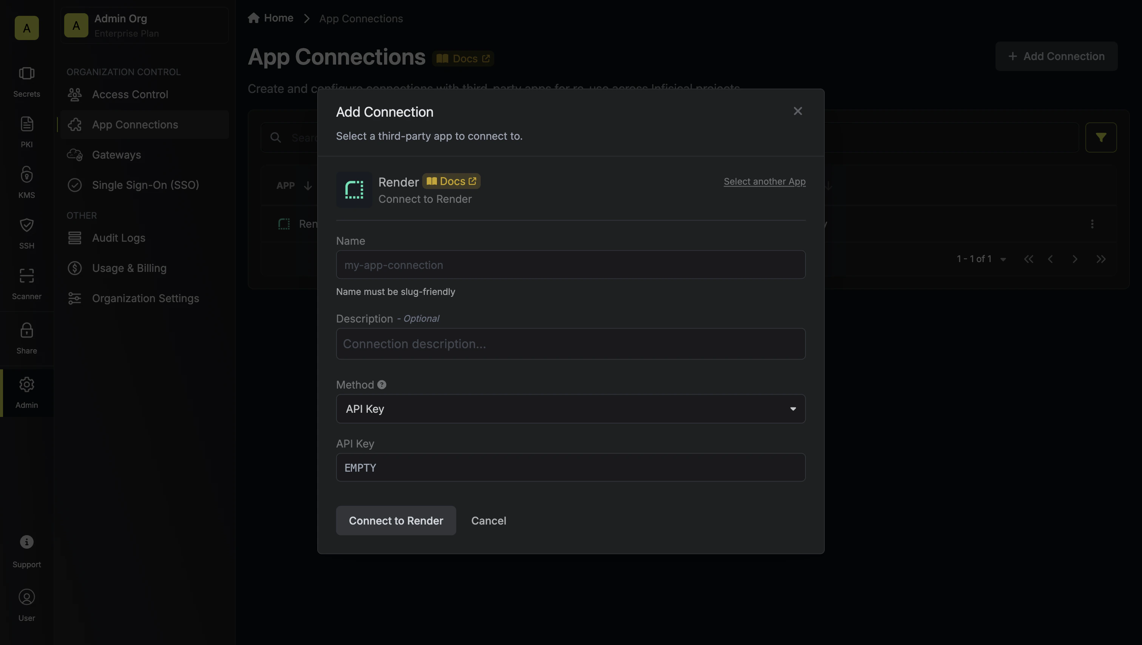The width and height of the screenshot is (1142, 645).
Task: Click the Cancel button in the dialog
Action: [489, 520]
